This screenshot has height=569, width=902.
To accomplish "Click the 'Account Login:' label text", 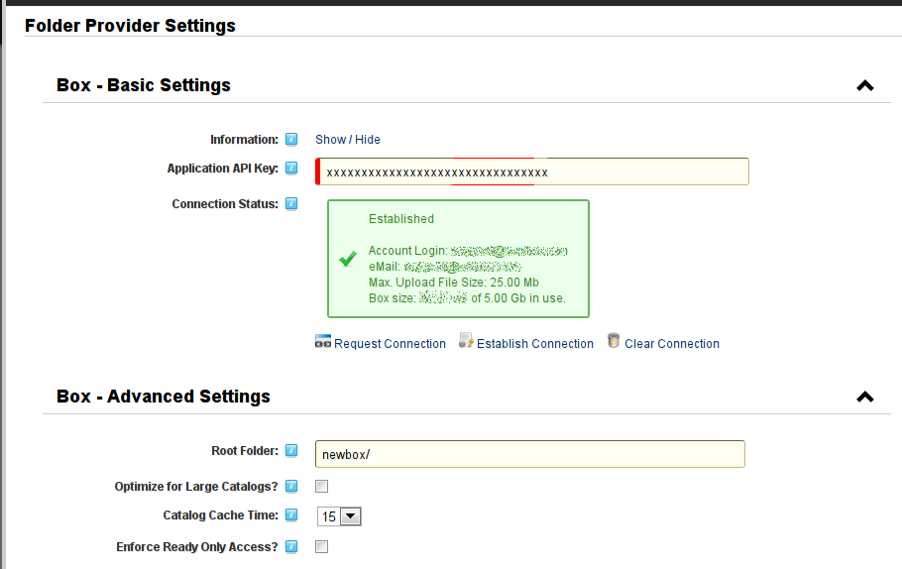I will 407,250.
